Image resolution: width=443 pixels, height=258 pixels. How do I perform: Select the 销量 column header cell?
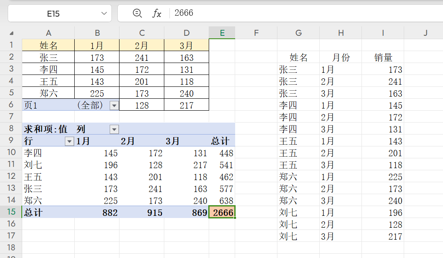point(383,57)
